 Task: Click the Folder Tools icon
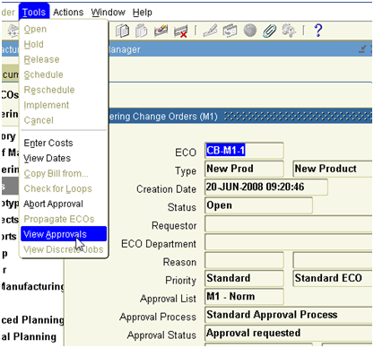pyautogui.click(x=289, y=30)
